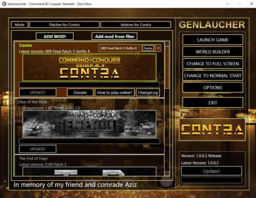Click the mod list scroll up arrow
This screenshot has width=256, height=198.
[x=167, y=44]
